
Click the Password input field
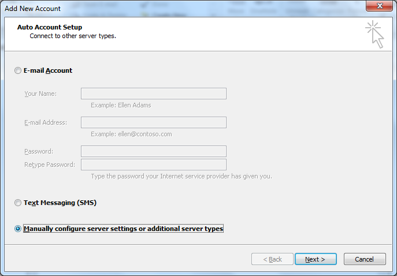tap(154, 151)
